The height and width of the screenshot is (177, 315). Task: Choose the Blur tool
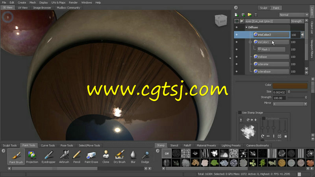point(133,157)
